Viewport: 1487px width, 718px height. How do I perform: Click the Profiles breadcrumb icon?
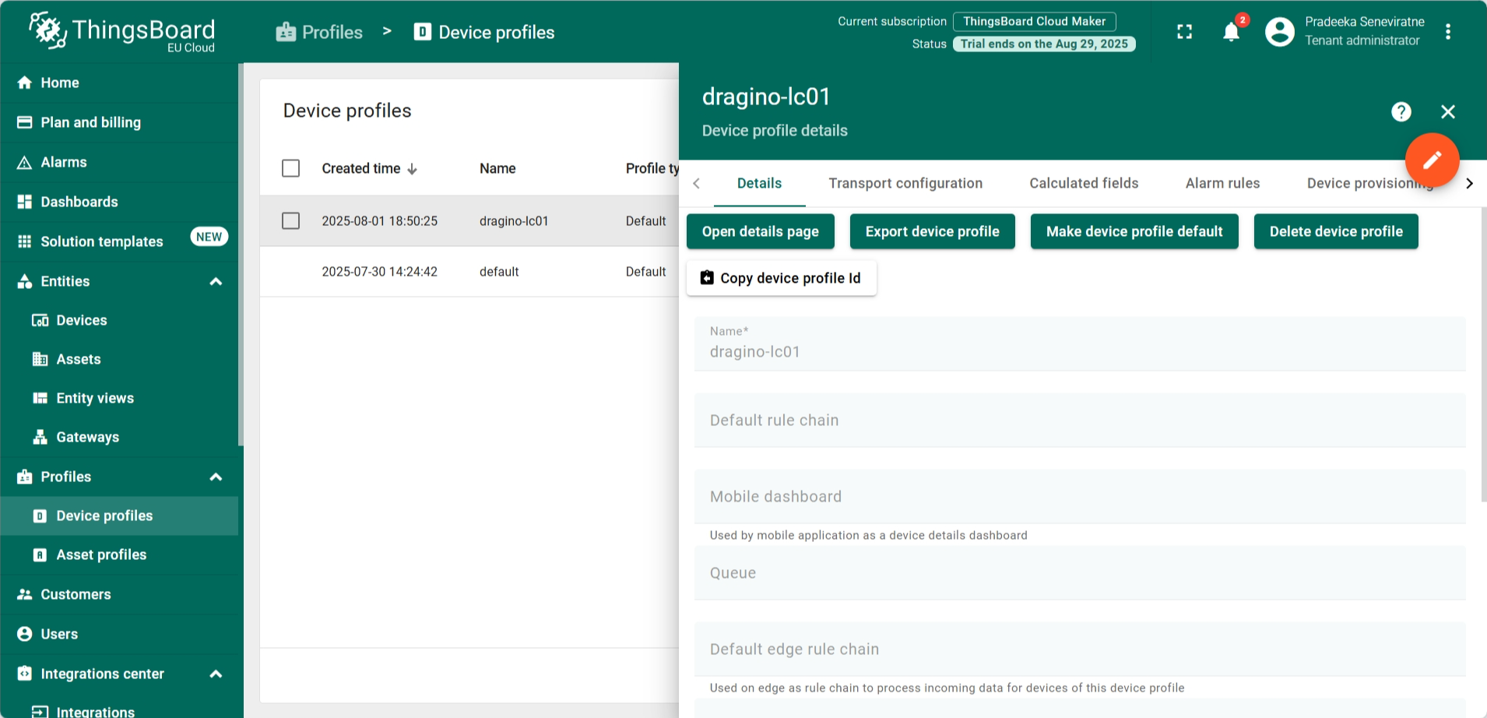click(x=286, y=32)
